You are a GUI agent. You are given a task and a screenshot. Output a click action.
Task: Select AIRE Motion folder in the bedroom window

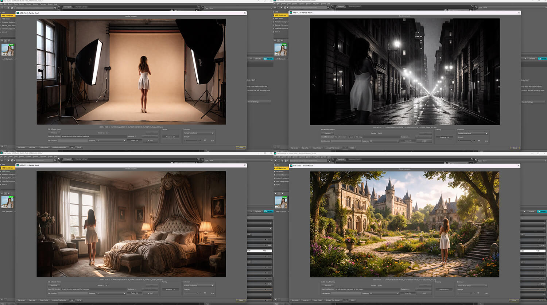[6, 171]
